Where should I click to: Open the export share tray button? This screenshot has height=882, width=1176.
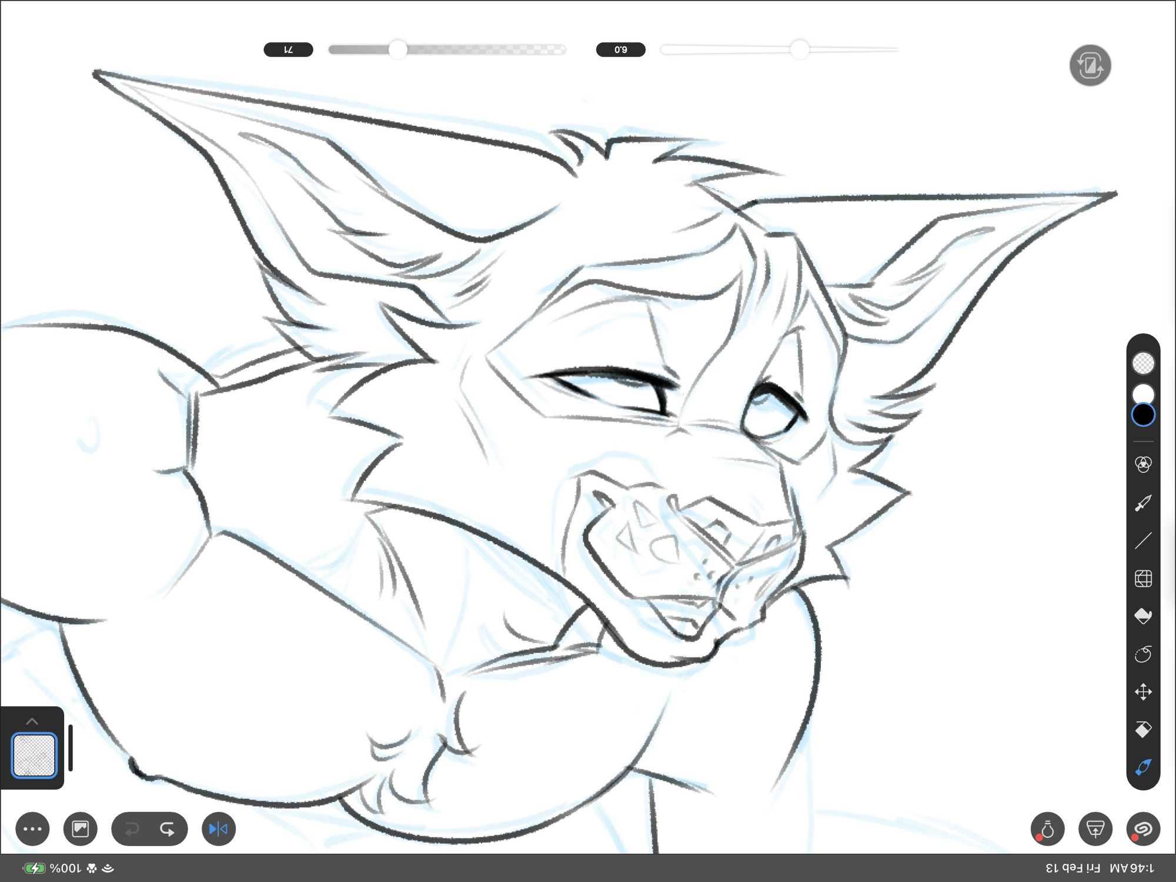tap(1095, 829)
